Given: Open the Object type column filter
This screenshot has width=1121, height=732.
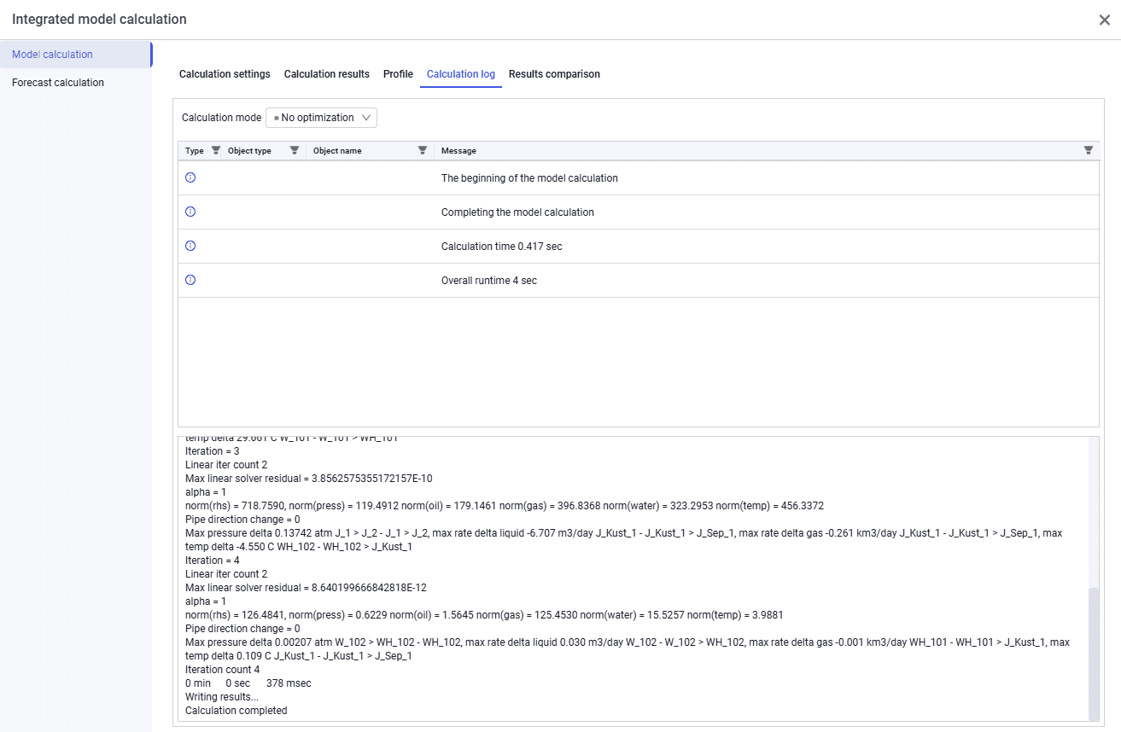Looking at the screenshot, I should pyautogui.click(x=295, y=150).
